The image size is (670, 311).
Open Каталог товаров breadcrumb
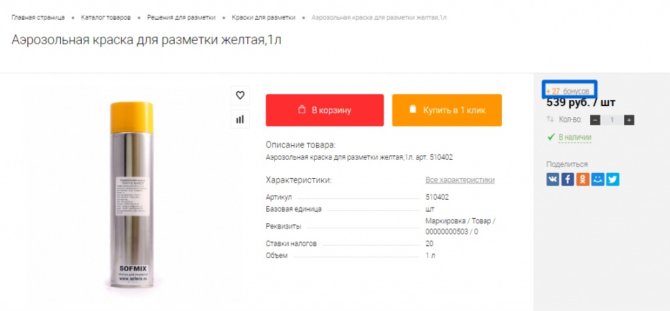pyautogui.click(x=106, y=18)
